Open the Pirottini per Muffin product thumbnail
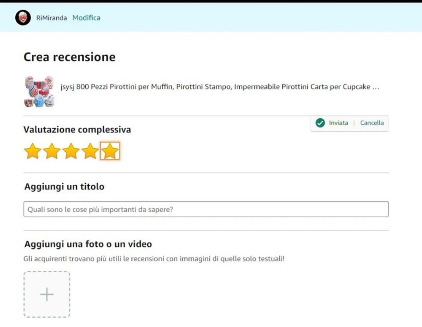Screen dimensions: 422x327 [x=39, y=91]
